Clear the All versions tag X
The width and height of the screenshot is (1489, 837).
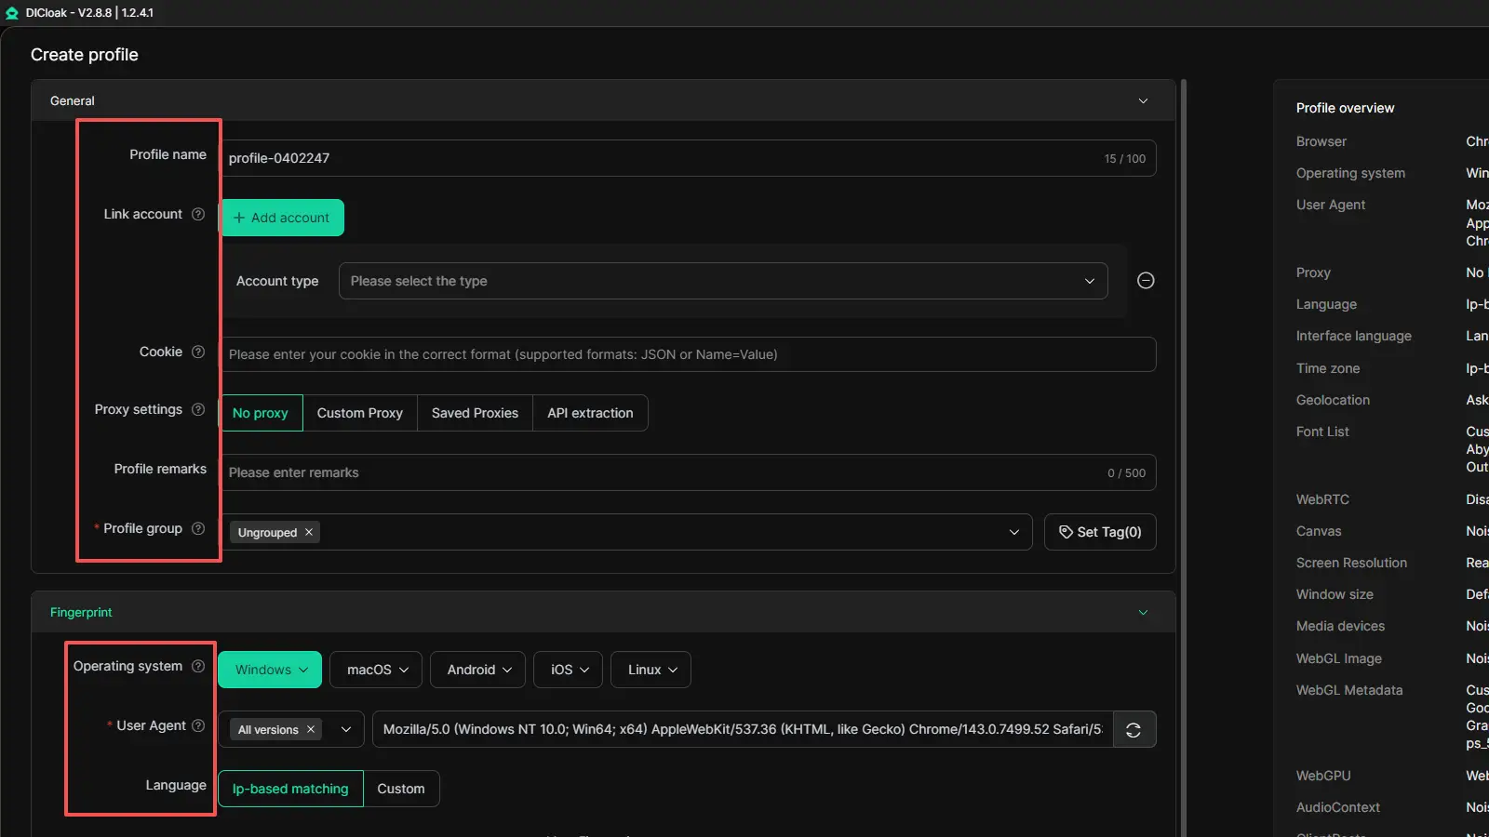(x=311, y=730)
